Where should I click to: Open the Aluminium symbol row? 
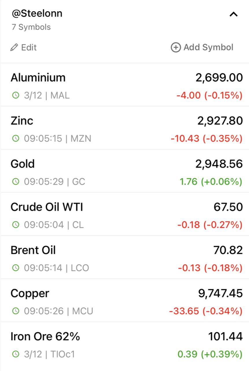[x=125, y=85]
